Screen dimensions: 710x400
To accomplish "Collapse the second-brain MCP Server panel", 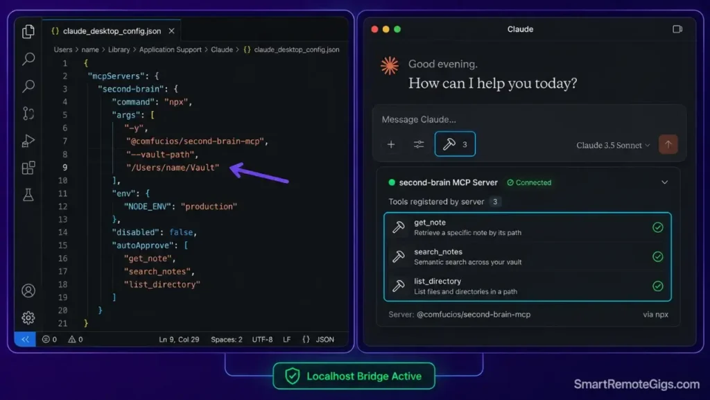I will point(665,182).
